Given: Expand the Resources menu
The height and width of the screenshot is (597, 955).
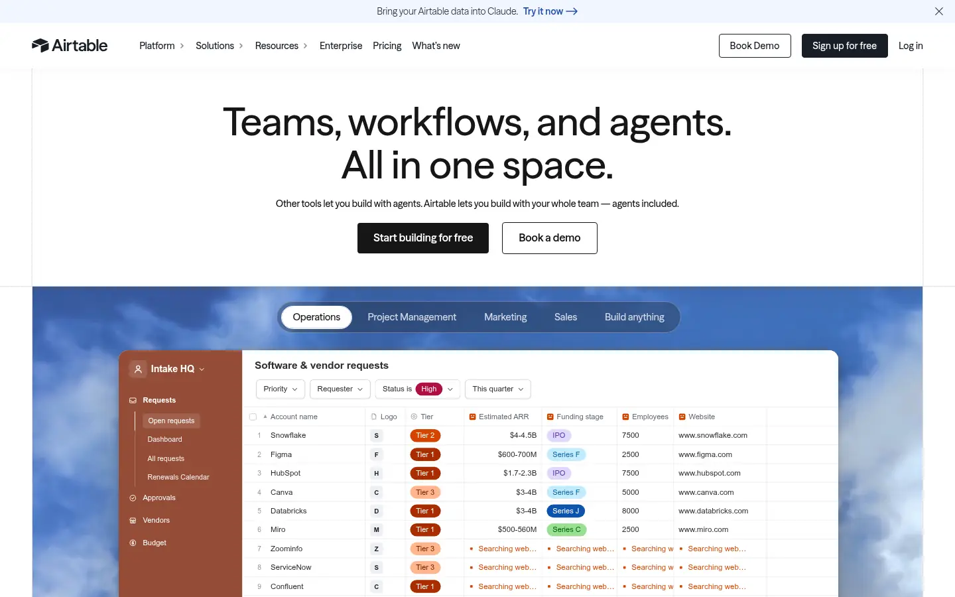Looking at the screenshot, I should point(281,46).
